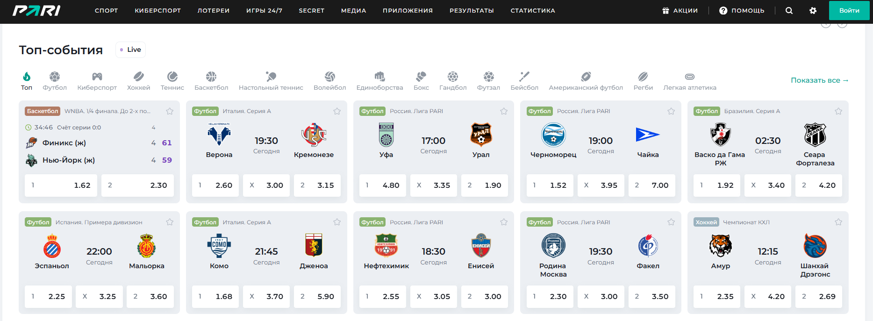873x321 pixels.
Task: Favorite the Родина Москва – Факел star
Action: [x=671, y=222]
